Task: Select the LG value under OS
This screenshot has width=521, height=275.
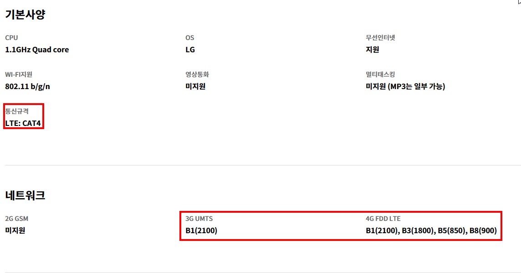Action: (x=190, y=50)
